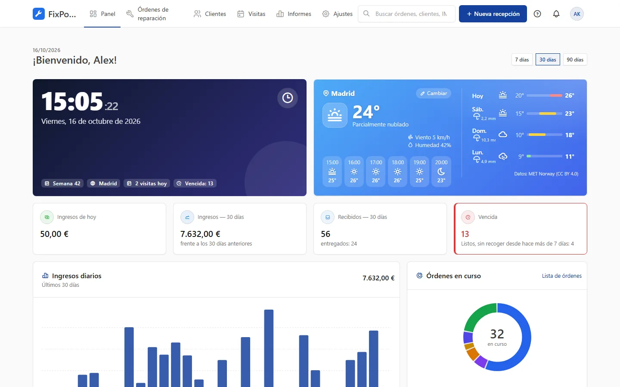Click the Recibidos 30 días inbox icon
Screen dimensions: 620x387
pyautogui.click(x=328, y=217)
